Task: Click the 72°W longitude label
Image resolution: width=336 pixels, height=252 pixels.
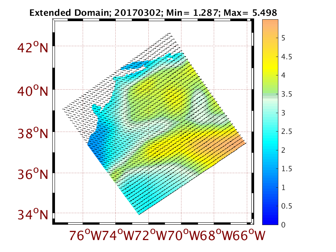Action: pyautogui.click(x=151, y=235)
